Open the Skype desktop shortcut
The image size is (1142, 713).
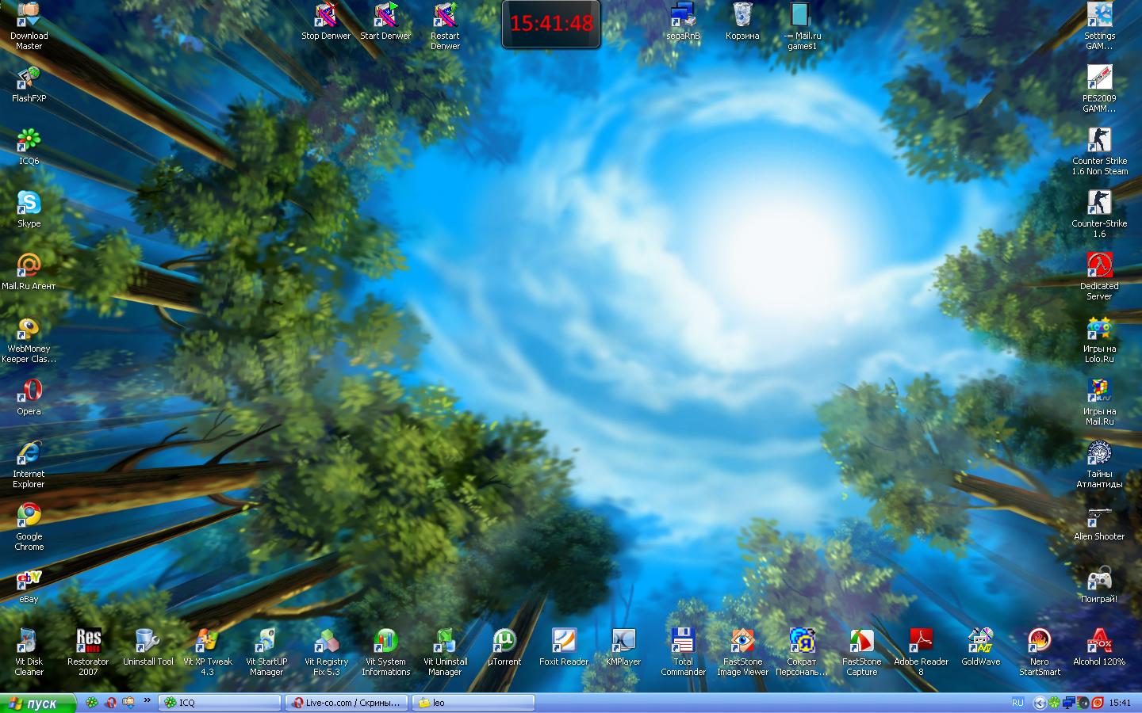tap(29, 204)
